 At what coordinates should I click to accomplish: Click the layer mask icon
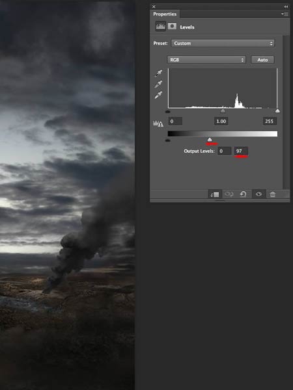[172, 27]
